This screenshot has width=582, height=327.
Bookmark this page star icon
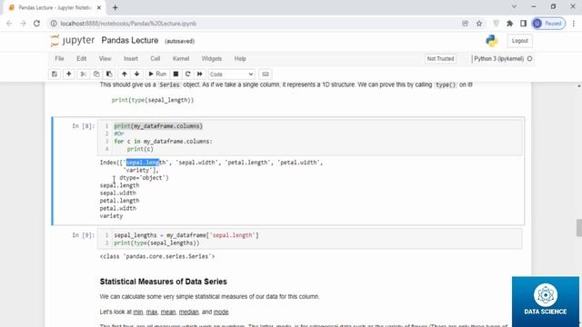pyautogui.click(x=479, y=24)
